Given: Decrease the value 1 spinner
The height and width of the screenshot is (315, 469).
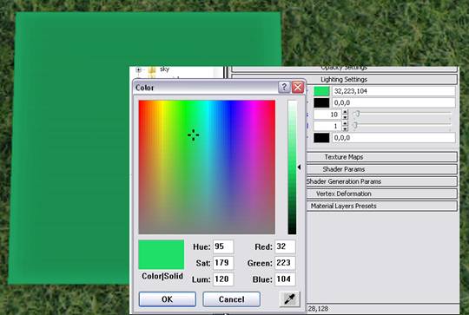Looking at the screenshot, I should [x=345, y=128].
